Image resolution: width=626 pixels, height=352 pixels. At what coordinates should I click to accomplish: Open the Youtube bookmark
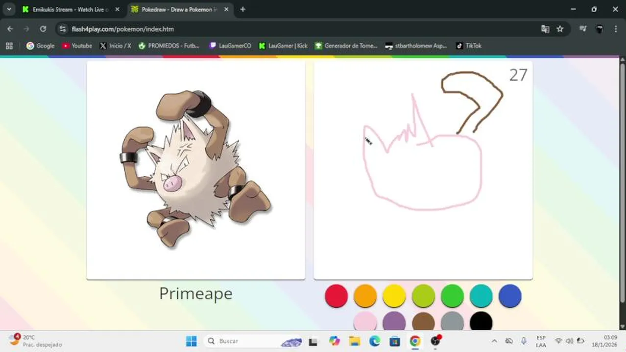pos(77,45)
